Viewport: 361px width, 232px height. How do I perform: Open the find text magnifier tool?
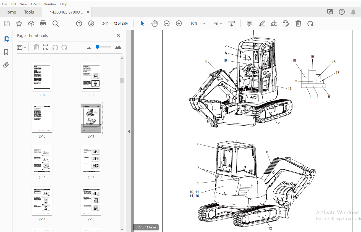[56, 23]
